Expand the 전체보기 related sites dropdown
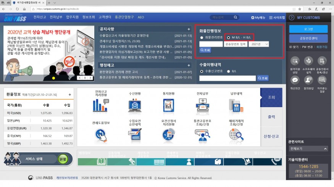 pos(308,149)
